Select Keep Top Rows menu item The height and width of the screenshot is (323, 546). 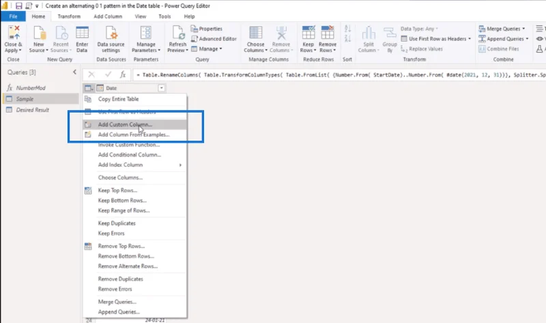pos(134,191)
